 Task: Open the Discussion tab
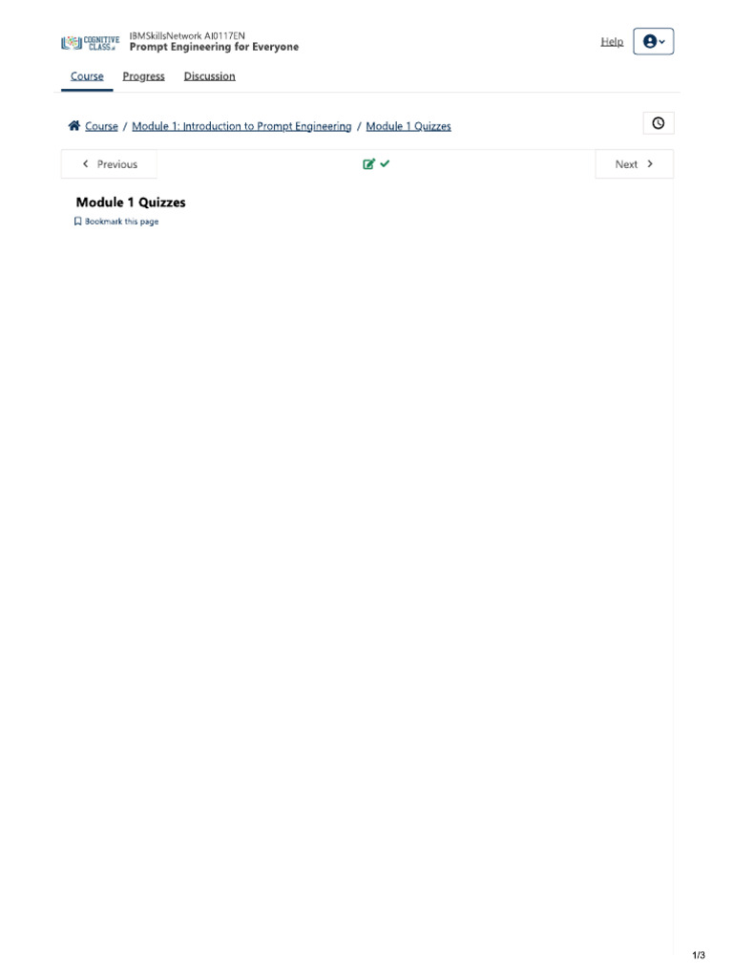point(209,76)
